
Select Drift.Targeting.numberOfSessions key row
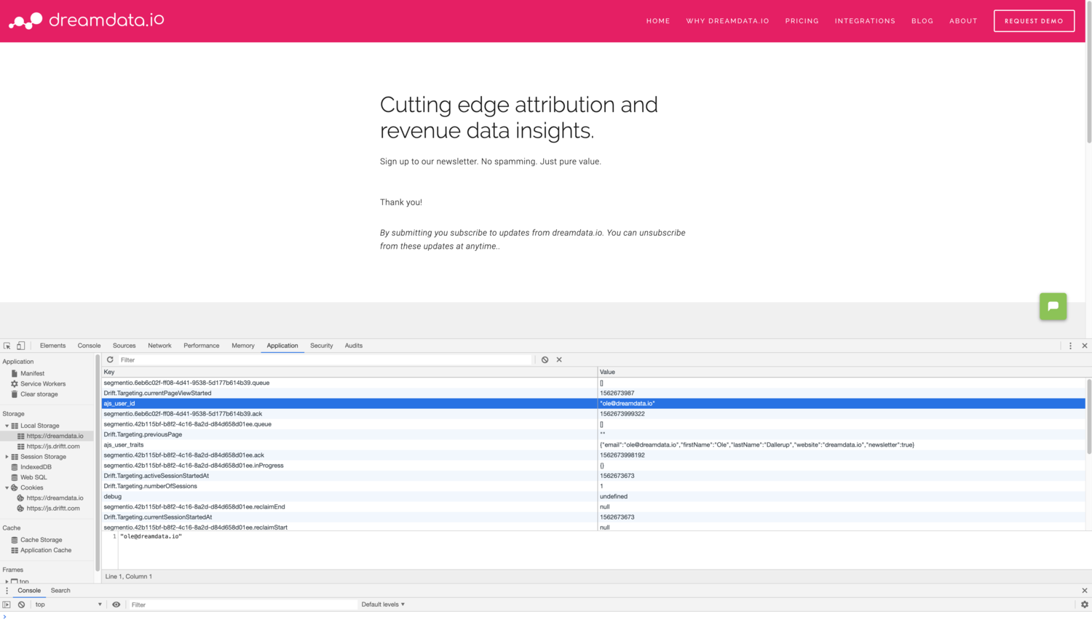pyautogui.click(x=593, y=486)
